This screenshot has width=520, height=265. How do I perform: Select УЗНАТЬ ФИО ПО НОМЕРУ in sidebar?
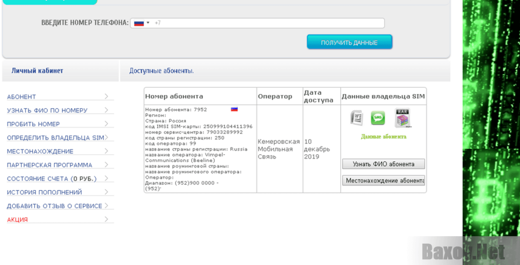(x=47, y=110)
